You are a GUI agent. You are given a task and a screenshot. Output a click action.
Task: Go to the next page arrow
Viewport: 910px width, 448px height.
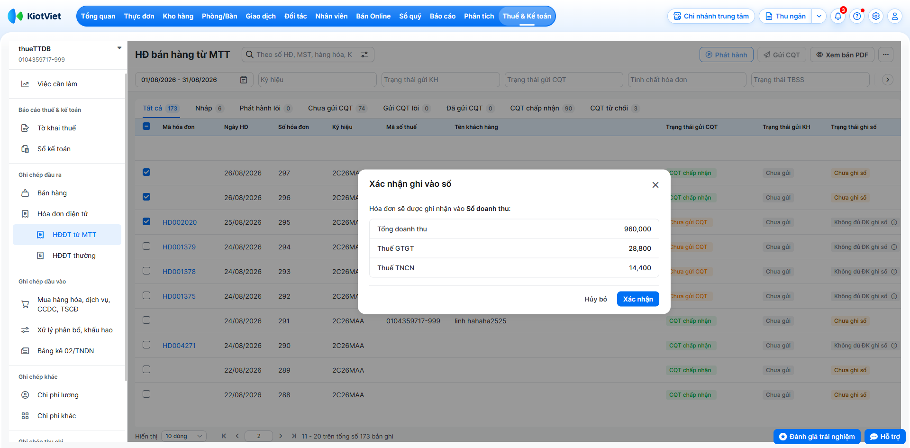(x=281, y=436)
